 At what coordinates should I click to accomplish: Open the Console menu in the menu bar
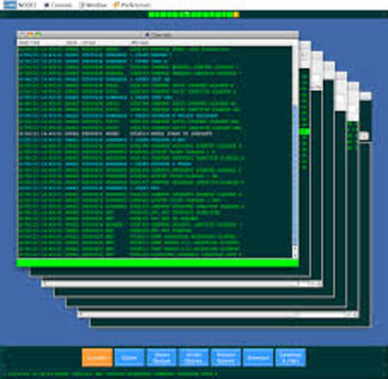[58, 5]
